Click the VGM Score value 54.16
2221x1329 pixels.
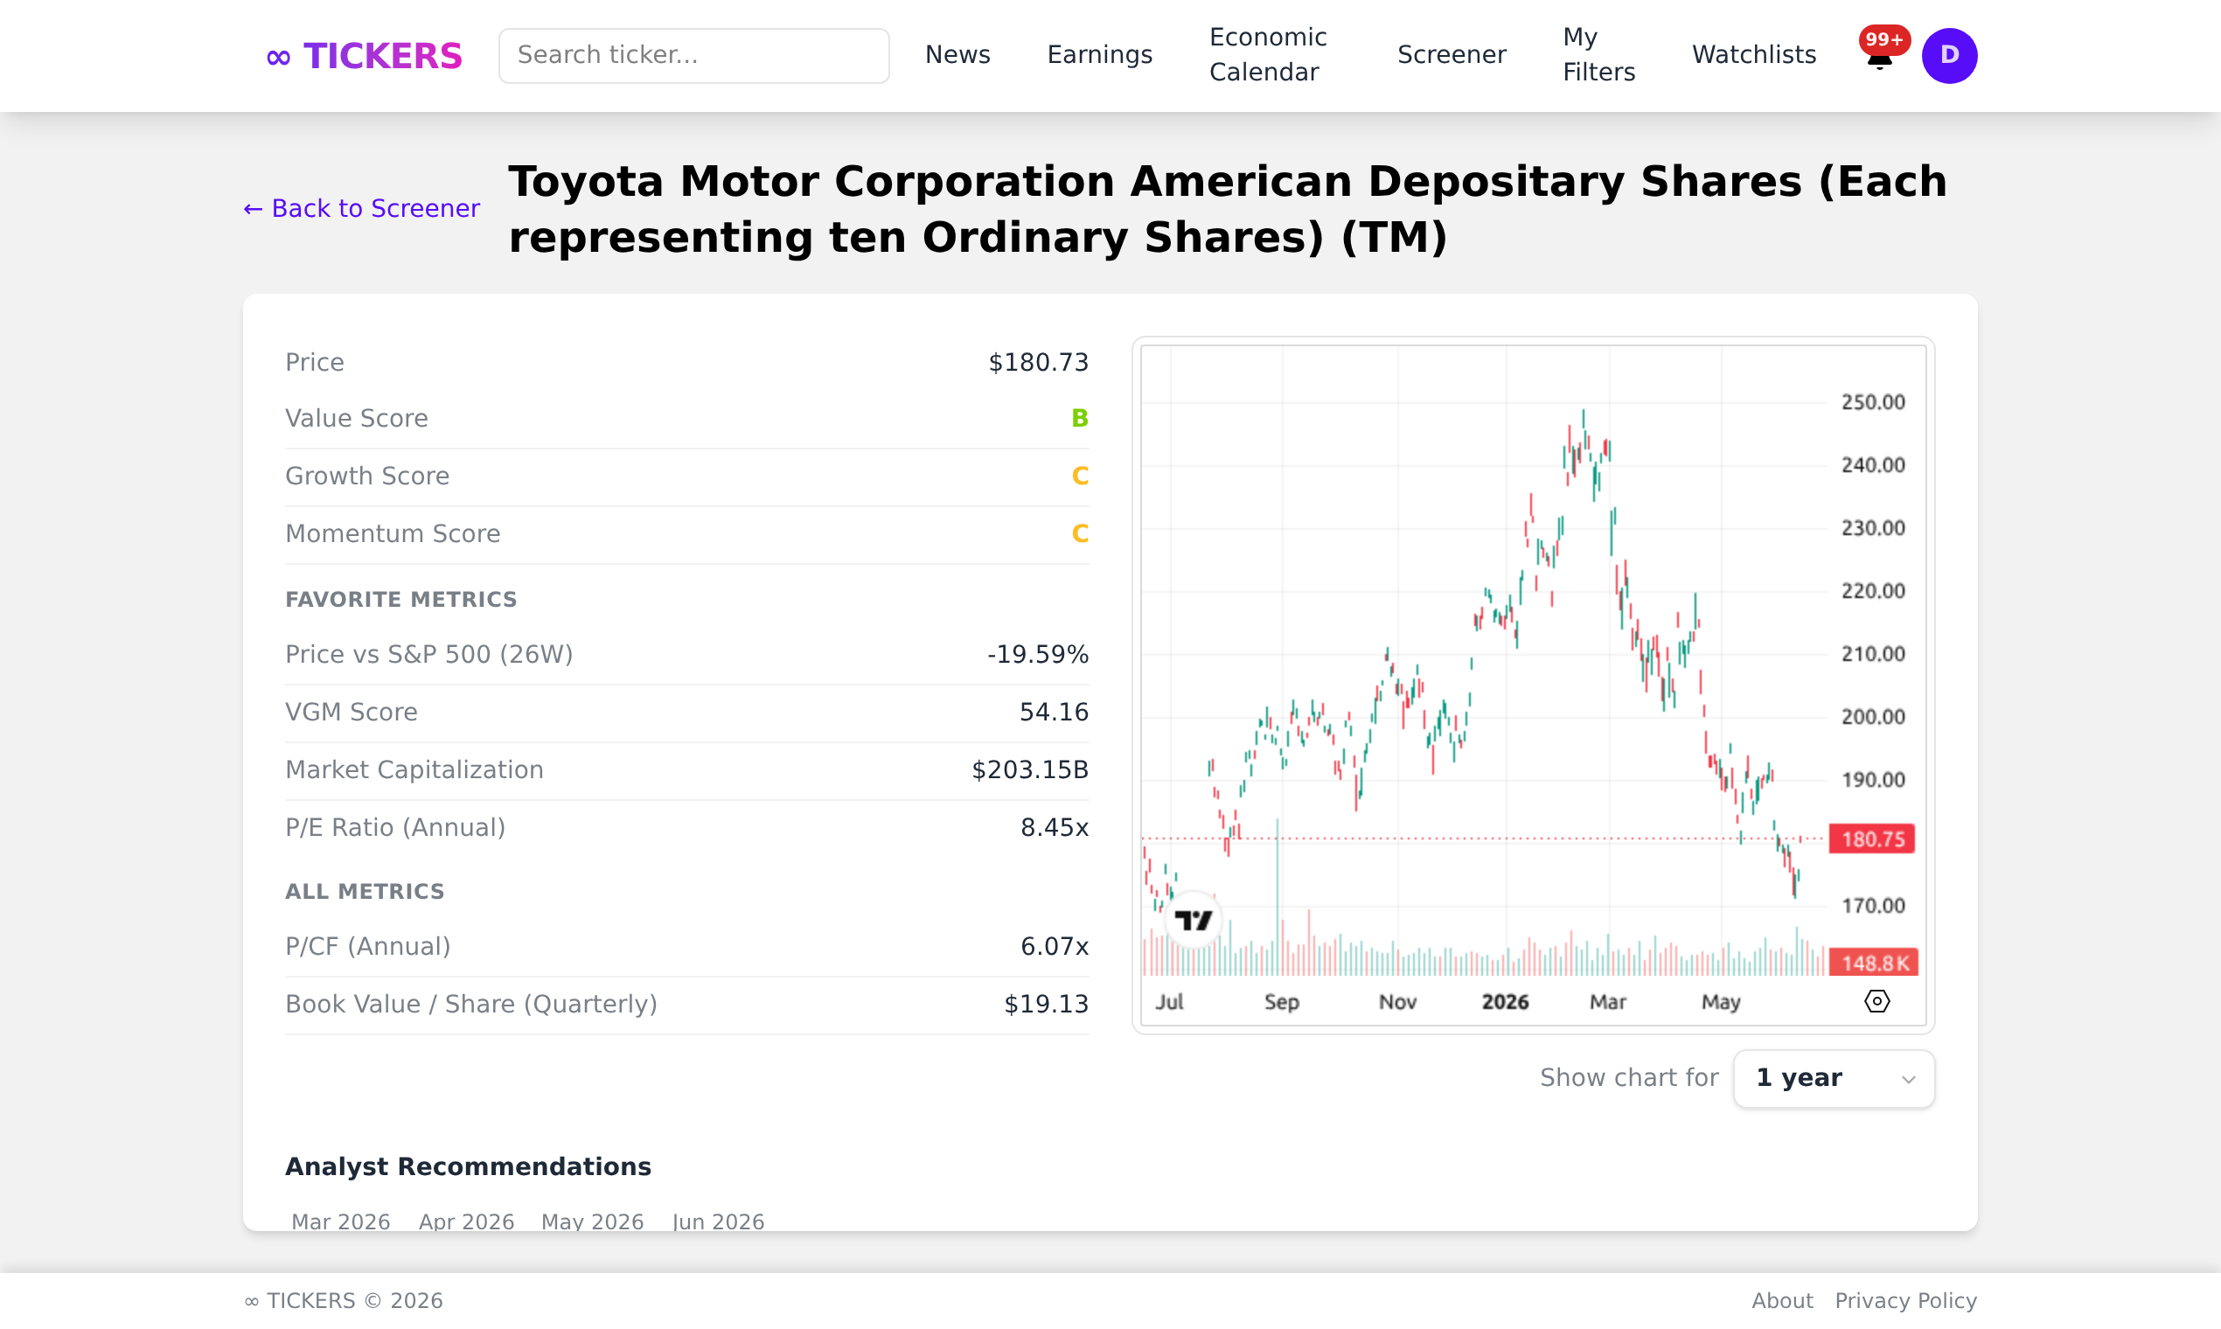pyautogui.click(x=1053, y=713)
